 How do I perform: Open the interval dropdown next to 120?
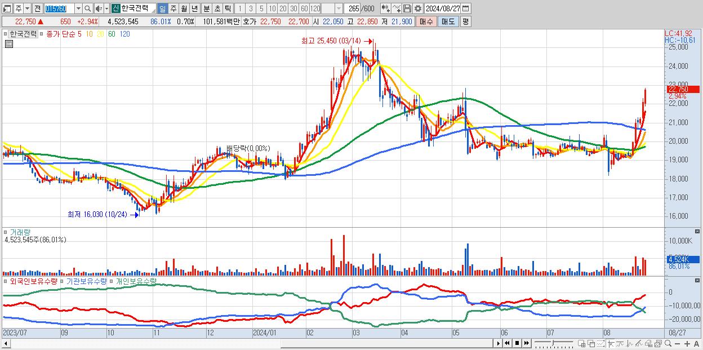pyautogui.click(x=339, y=8)
